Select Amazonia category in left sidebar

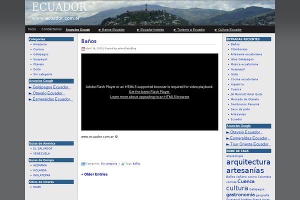[x=40, y=44]
